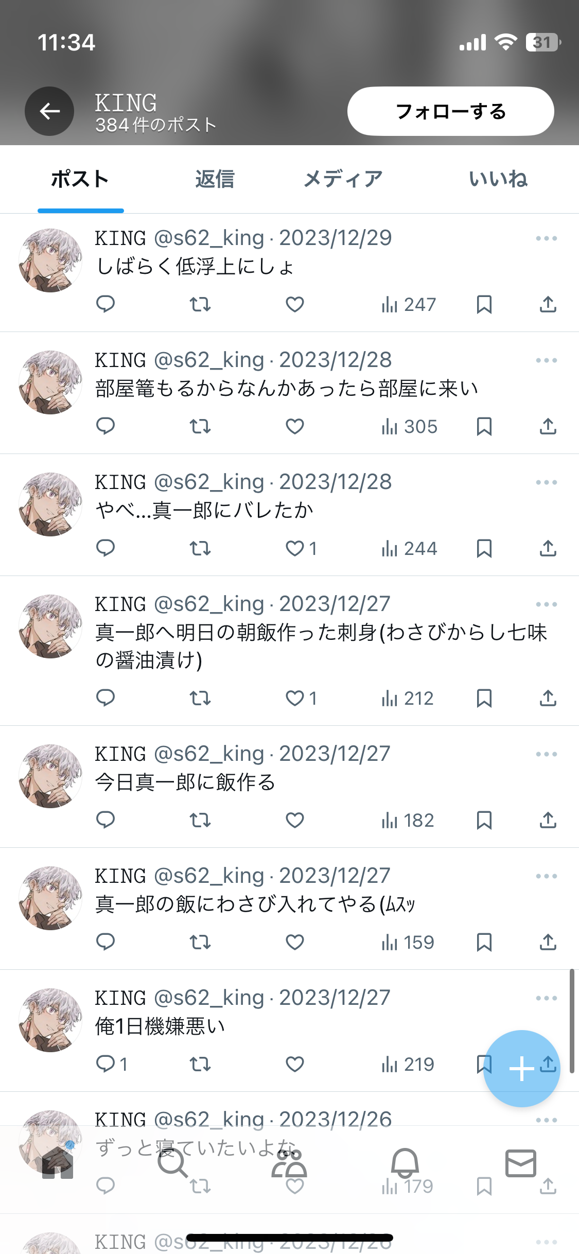Select the いいね tab
The height and width of the screenshot is (1254, 579).
498,179
